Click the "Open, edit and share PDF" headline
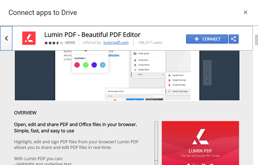Image resolution: width=258 pixels, height=165 pixels. [x=75, y=128]
